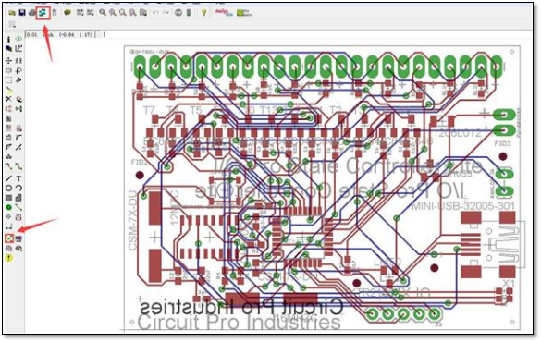Open the grid settings dropdown button
This screenshot has width=541, height=342.
click(x=12, y=24)
